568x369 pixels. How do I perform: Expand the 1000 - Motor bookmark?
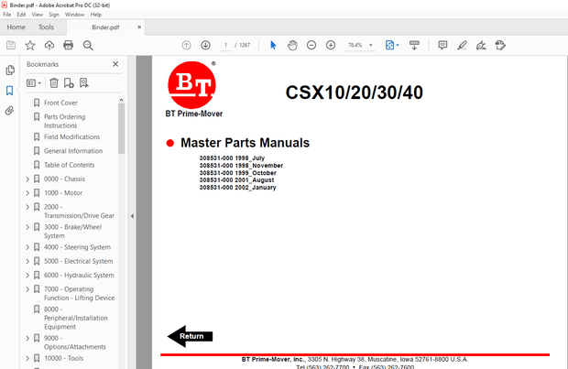click(x=27, y=193)
